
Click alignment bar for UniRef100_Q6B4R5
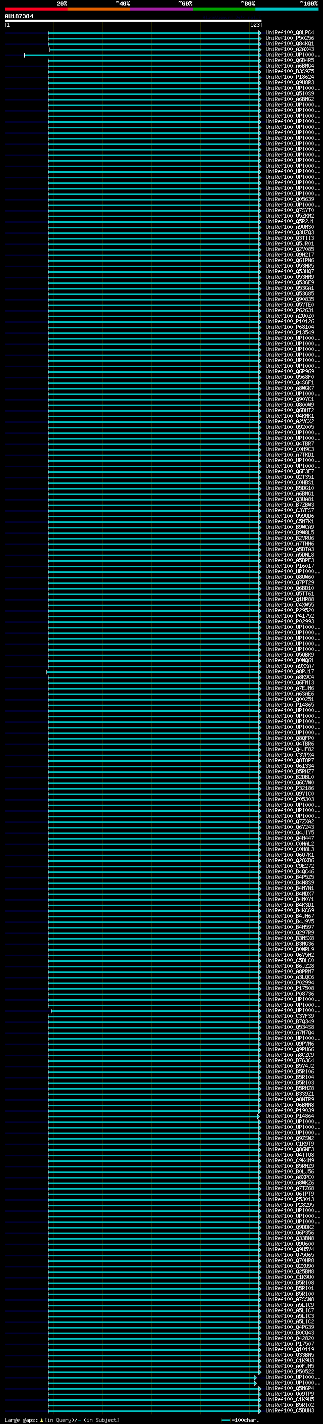154,60
